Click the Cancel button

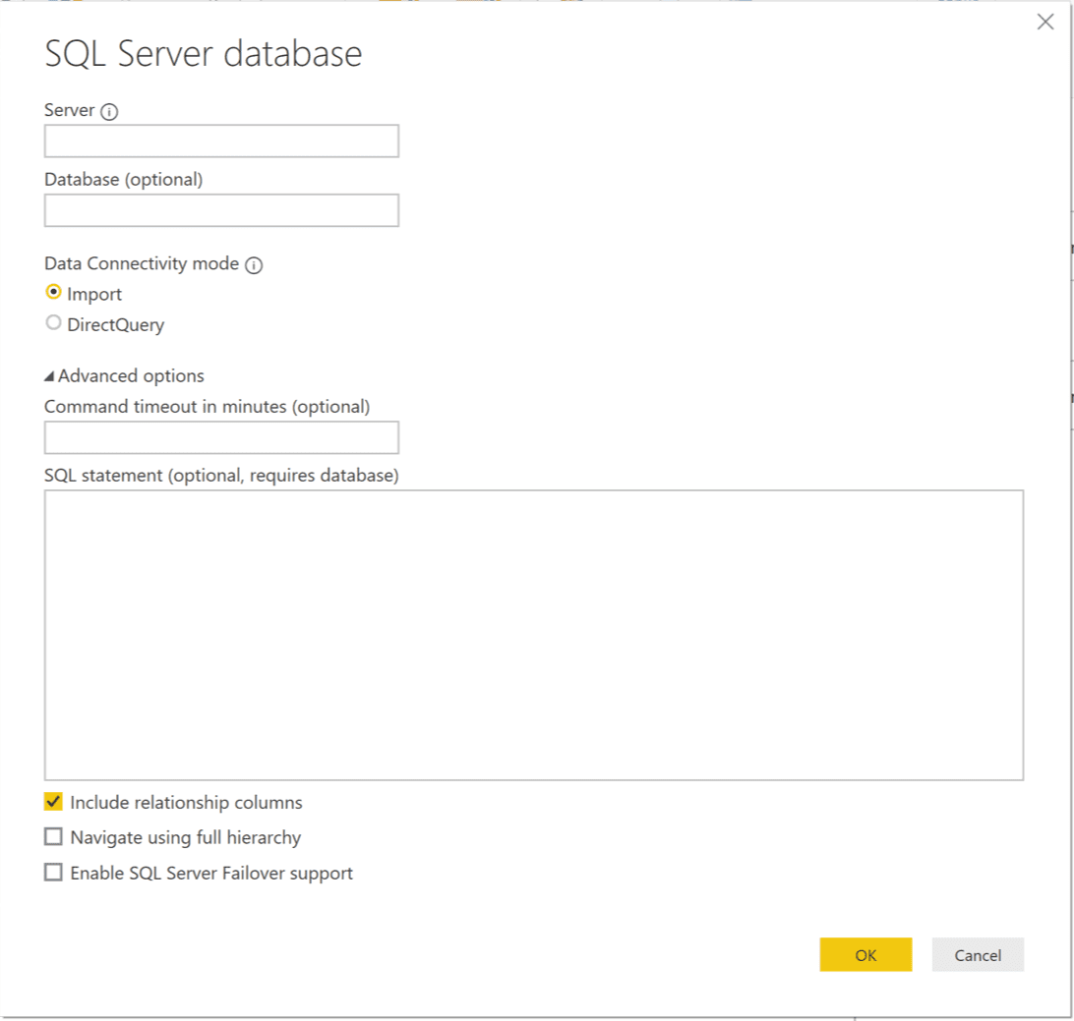978,954
